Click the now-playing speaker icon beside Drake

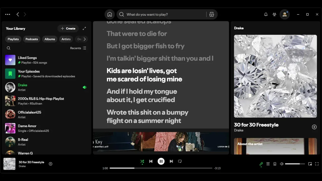point(85,87)
